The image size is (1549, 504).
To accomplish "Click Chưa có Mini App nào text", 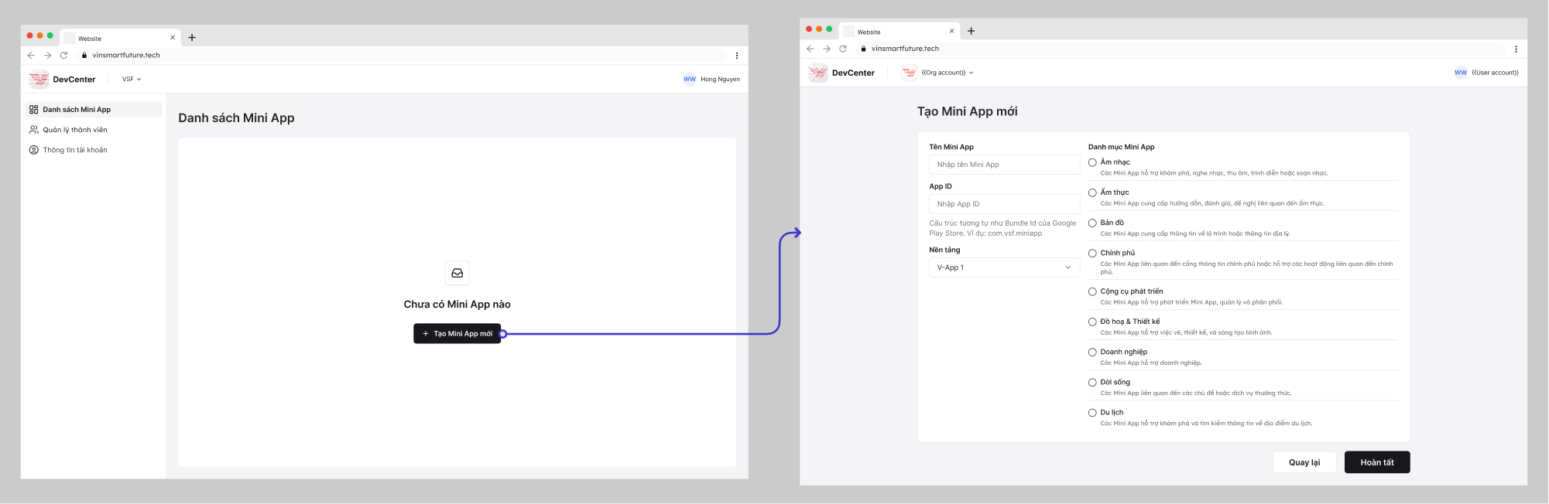I will (458, 305).
